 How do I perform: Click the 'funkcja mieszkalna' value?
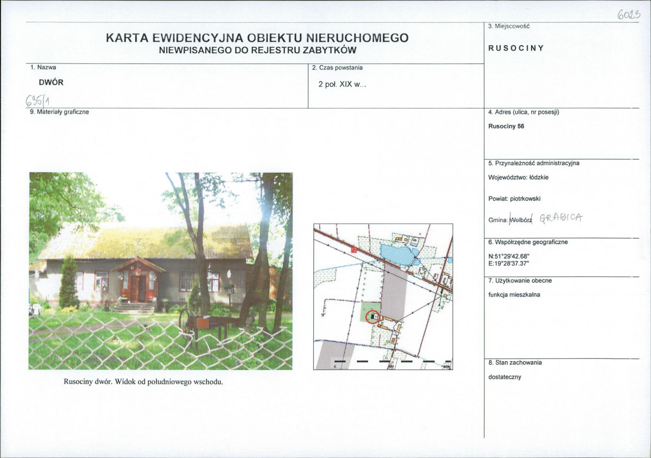click(514, 295)
